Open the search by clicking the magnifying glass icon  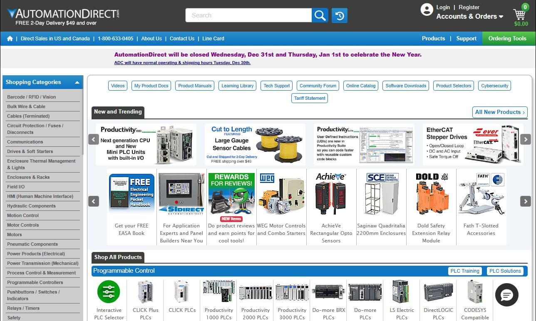click(x=320, y=15)
